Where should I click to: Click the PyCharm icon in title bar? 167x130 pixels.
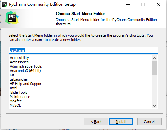[5, 4]
